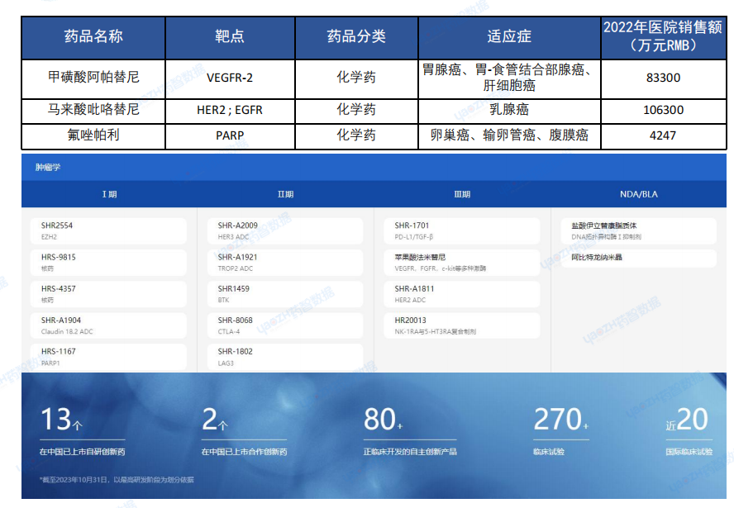This screenshot has width=734, height=508.
Task: Switch to the II期 phase tab
Action: coord(285,195)
